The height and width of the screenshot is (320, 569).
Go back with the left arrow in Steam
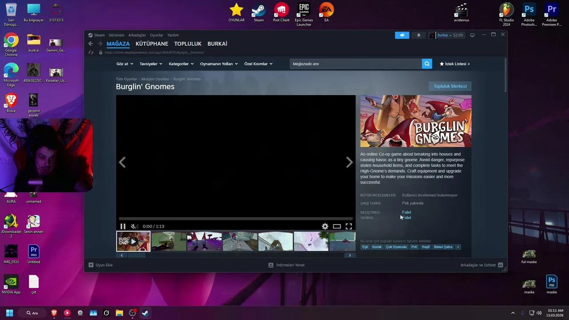point(91,44)
